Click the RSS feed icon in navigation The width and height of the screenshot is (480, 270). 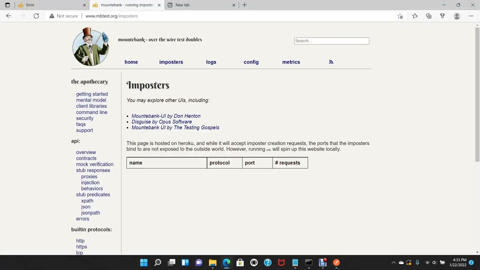pos(331,62)
